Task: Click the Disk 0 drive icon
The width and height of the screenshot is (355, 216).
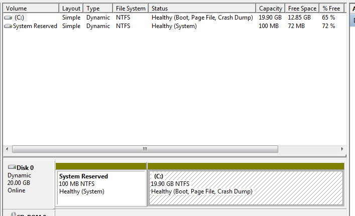Action: click(x=12, y=167)
